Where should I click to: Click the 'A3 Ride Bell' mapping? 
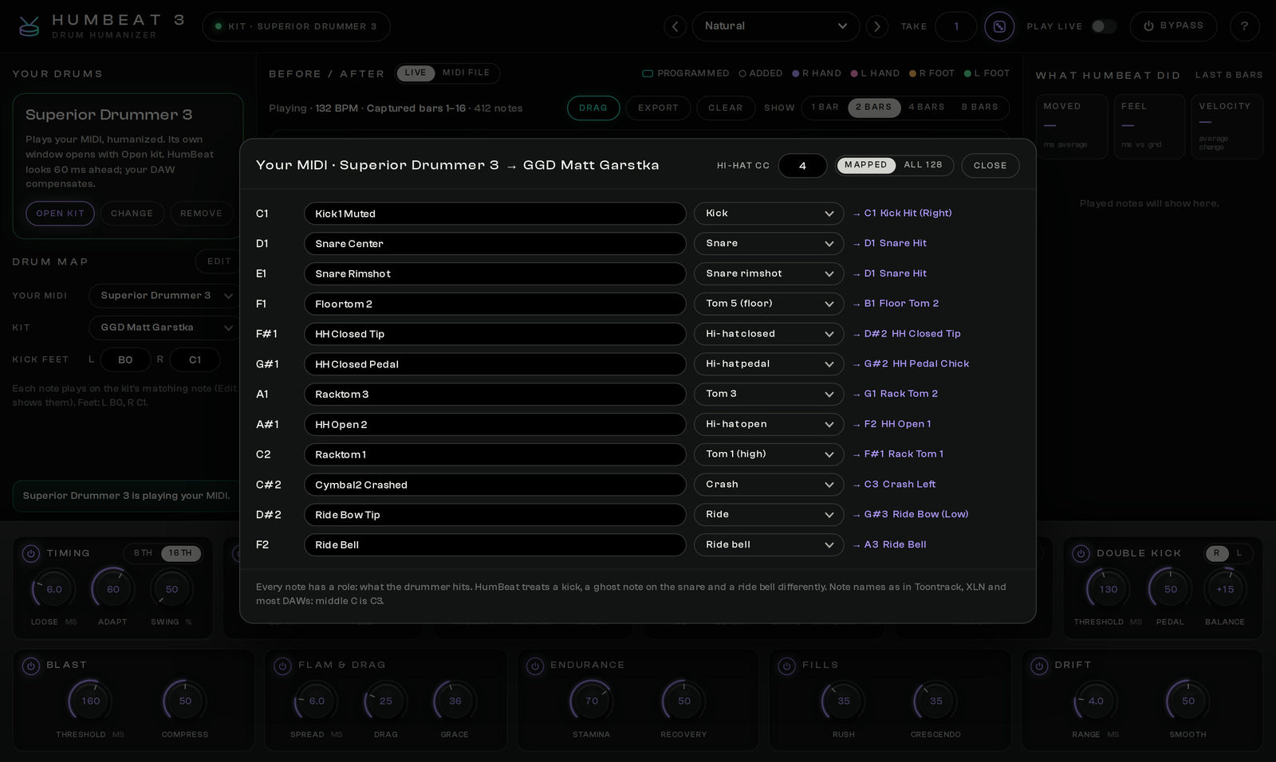click(889, 545)
